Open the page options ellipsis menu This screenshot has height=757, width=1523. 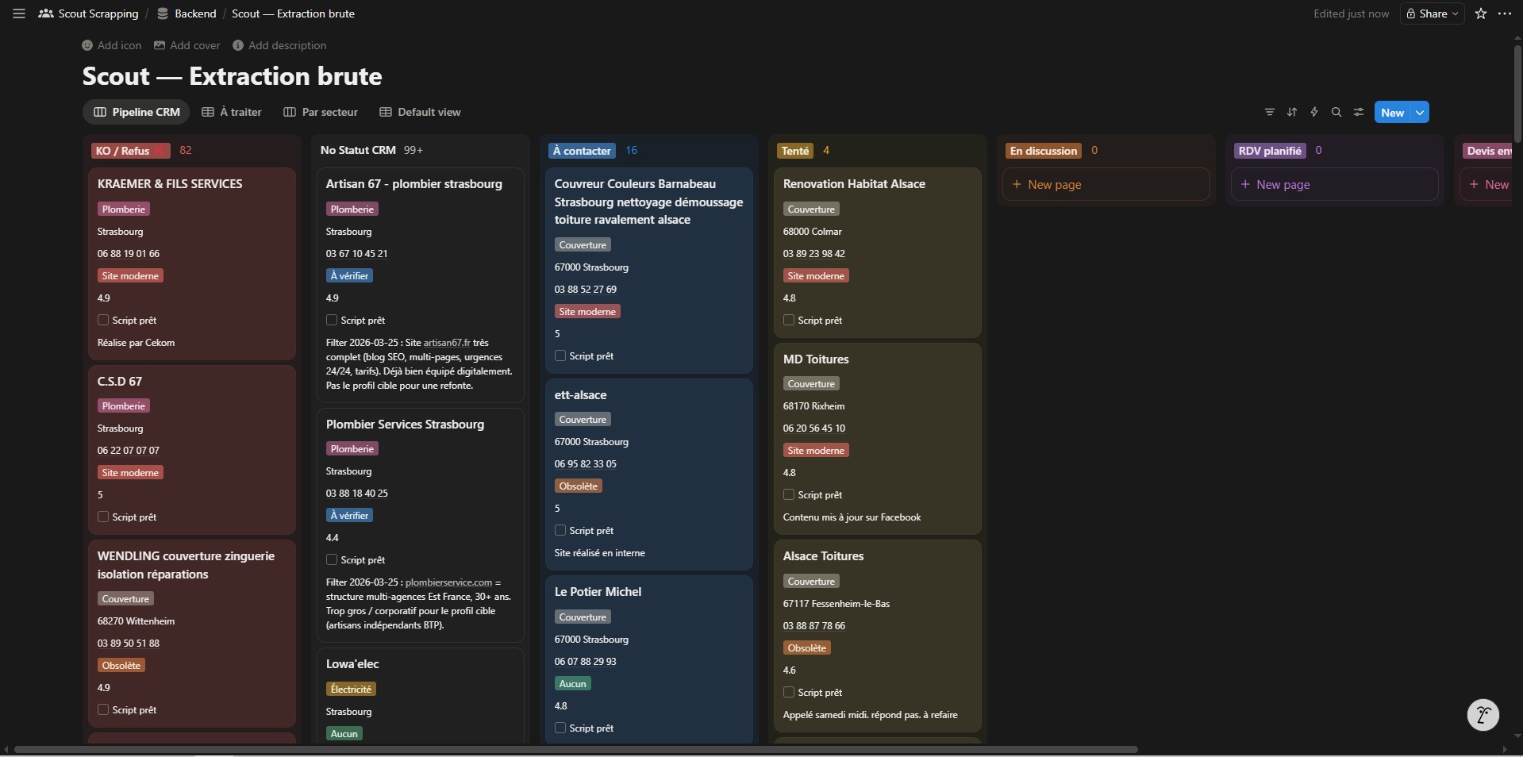pos(1505,13)
